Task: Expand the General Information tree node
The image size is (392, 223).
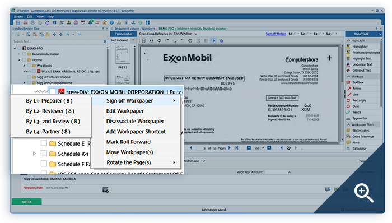Action: pos(18,54)
